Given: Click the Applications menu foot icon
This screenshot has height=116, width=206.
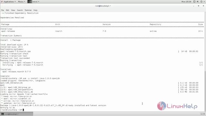Looking at the screenshot, I should click(2, 2).
